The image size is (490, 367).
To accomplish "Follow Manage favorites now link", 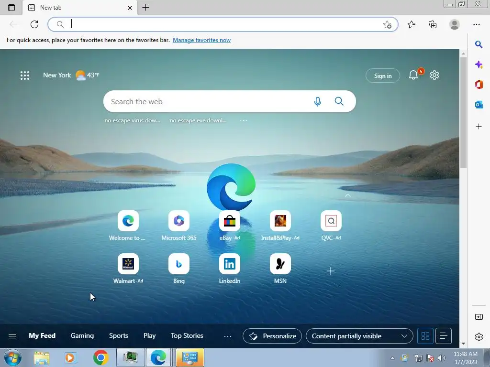I will pyautogui.click(x=201, y=40).
